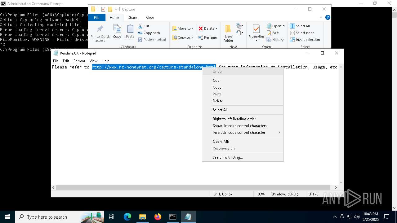Screen dimensions: 397x223
Task: Open the Notepad View menu
Action: point(93,61)
